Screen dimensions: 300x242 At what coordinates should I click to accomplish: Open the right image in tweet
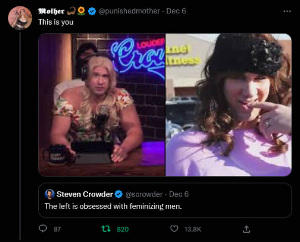[228, 105]
